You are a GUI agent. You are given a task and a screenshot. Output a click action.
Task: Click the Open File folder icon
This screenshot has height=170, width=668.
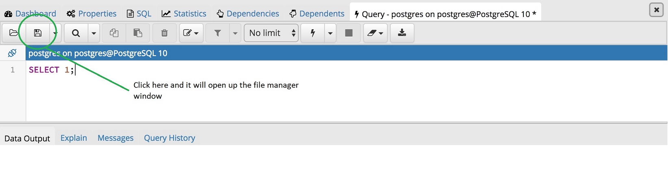(14, 33)
